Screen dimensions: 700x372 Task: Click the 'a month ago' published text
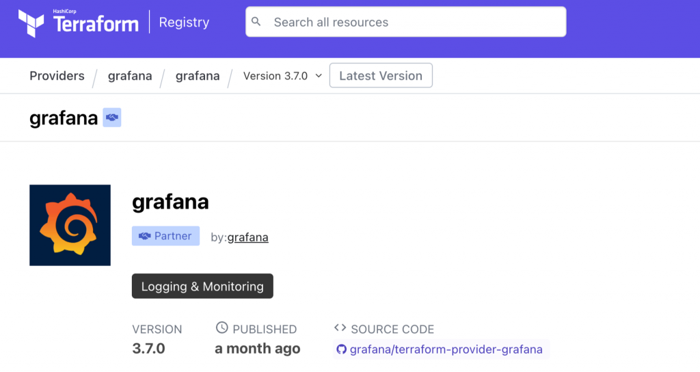(x=258, y=348)
